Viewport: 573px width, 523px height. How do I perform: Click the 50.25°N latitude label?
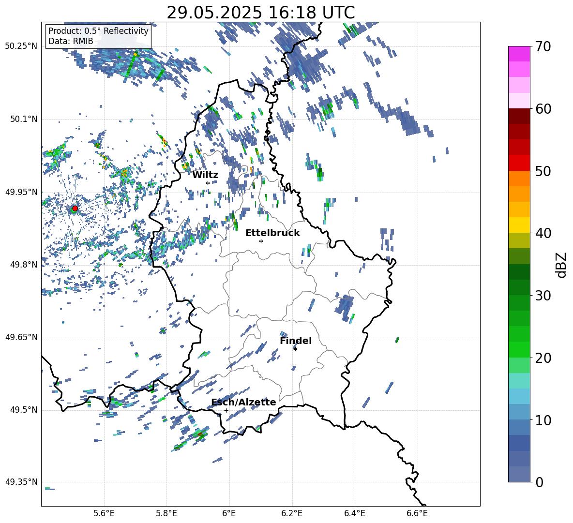point(21,46)
